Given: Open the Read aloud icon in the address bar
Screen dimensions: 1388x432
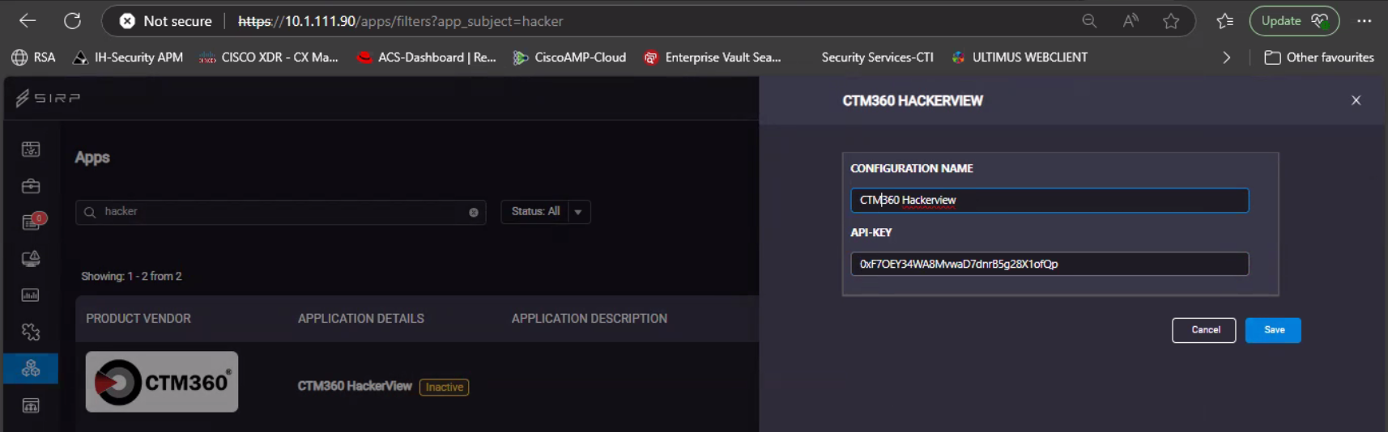Looking at the screenshot, I should pos(1130,21).
